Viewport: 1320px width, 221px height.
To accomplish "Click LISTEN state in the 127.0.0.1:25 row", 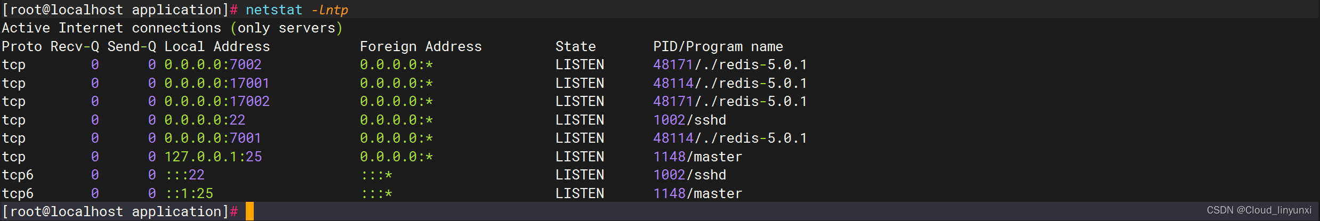I will (580, 157).
